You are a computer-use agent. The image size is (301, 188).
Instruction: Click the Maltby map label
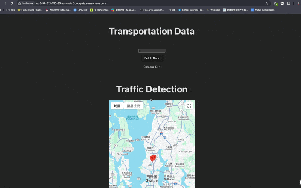[181, 139]
